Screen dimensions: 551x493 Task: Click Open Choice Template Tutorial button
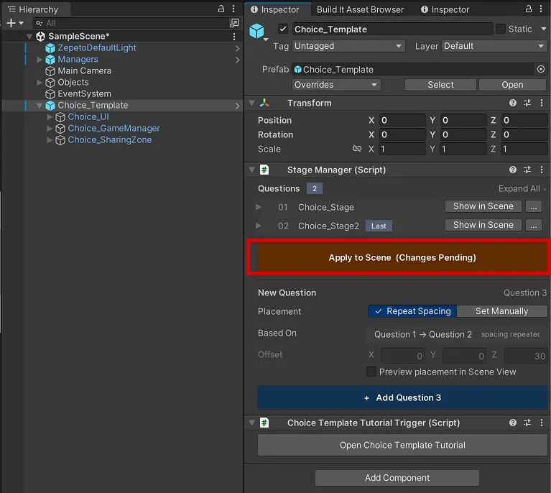coord(402,445)
